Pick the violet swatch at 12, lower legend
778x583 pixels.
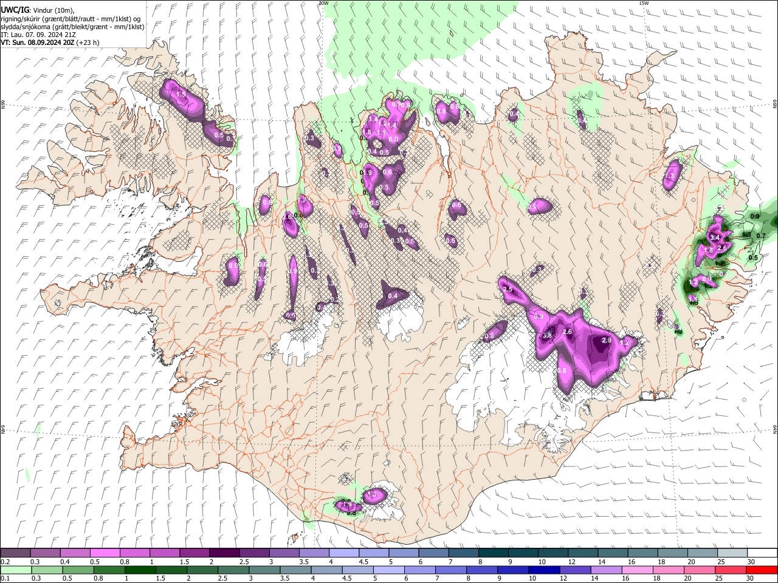point(574,570)
